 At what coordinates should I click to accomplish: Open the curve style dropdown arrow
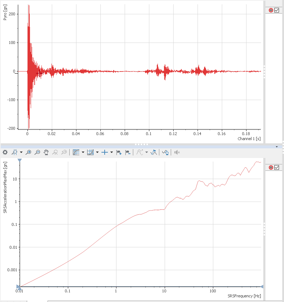tap(146, 152)
